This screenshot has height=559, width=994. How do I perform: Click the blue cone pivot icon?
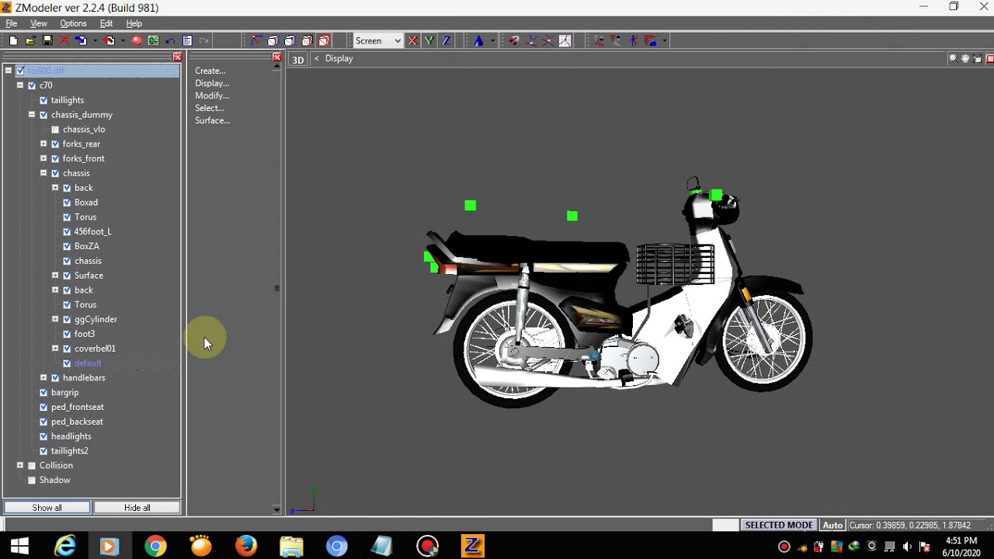pos(478,40)
